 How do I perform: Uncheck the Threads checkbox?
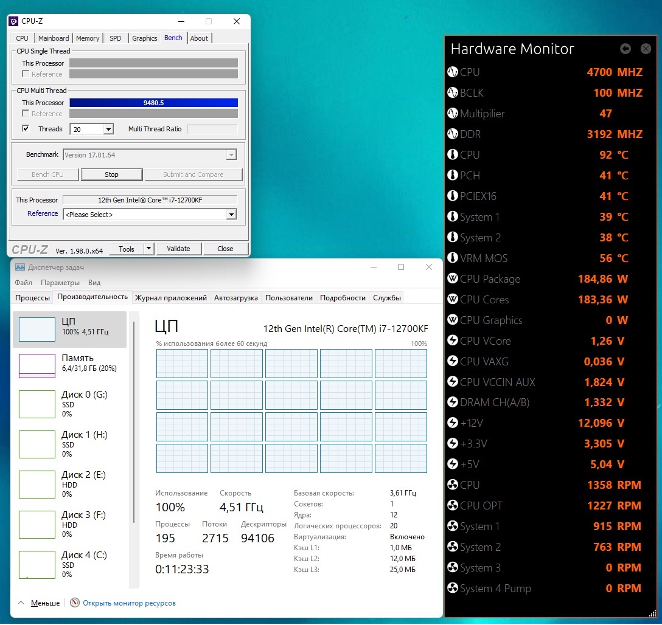26,129
